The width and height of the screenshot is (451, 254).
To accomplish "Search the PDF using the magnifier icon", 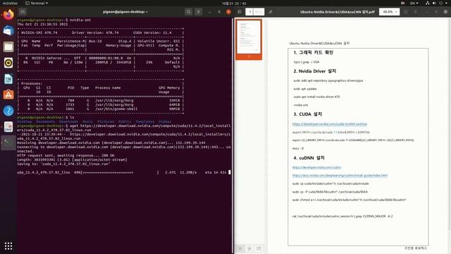I will [406, 12].
